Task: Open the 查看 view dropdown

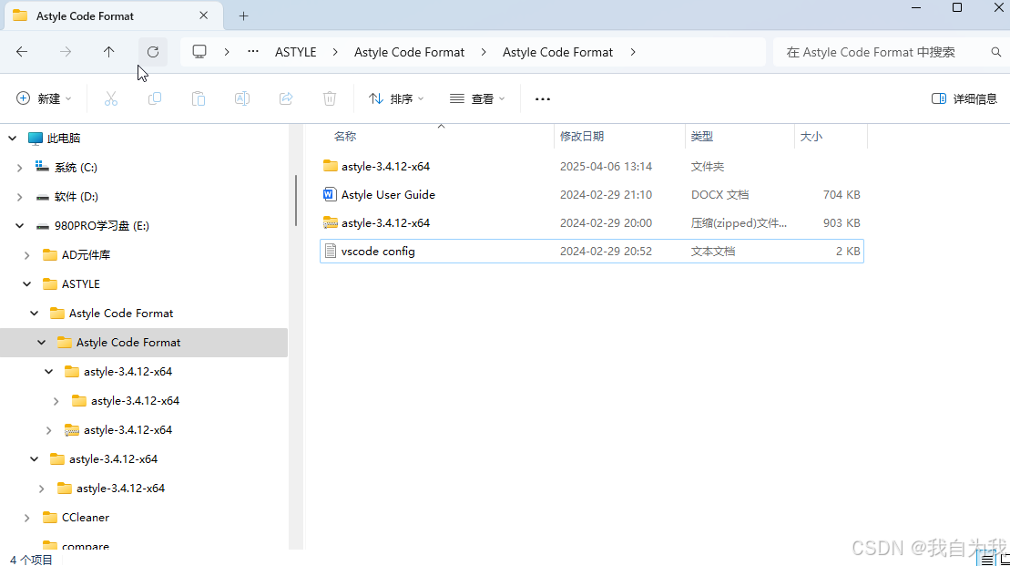Action: point(477,98)
